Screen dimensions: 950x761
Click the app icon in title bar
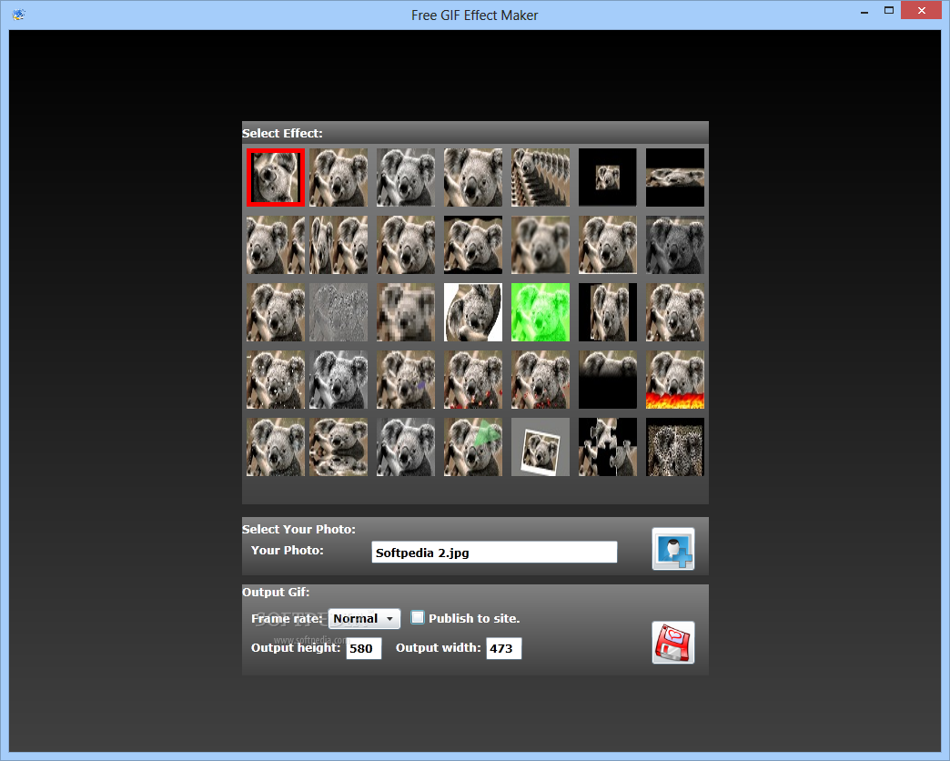click(x=19, y=15)
